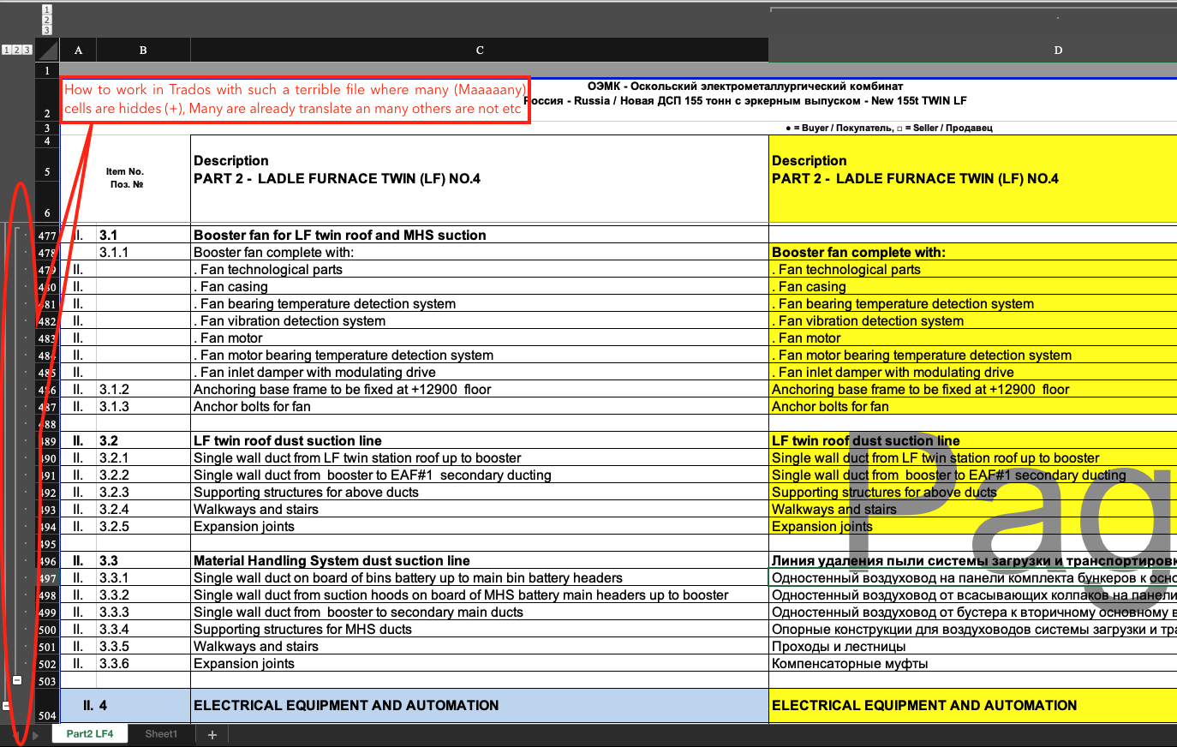Show column outline level 1 only

tap(47, 9)
